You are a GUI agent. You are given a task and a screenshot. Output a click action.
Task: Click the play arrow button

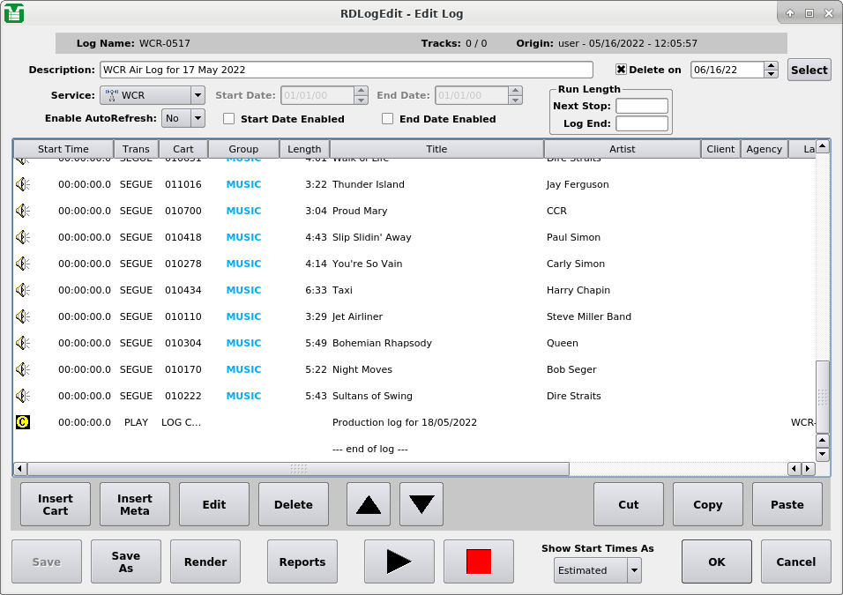point(399,562)
